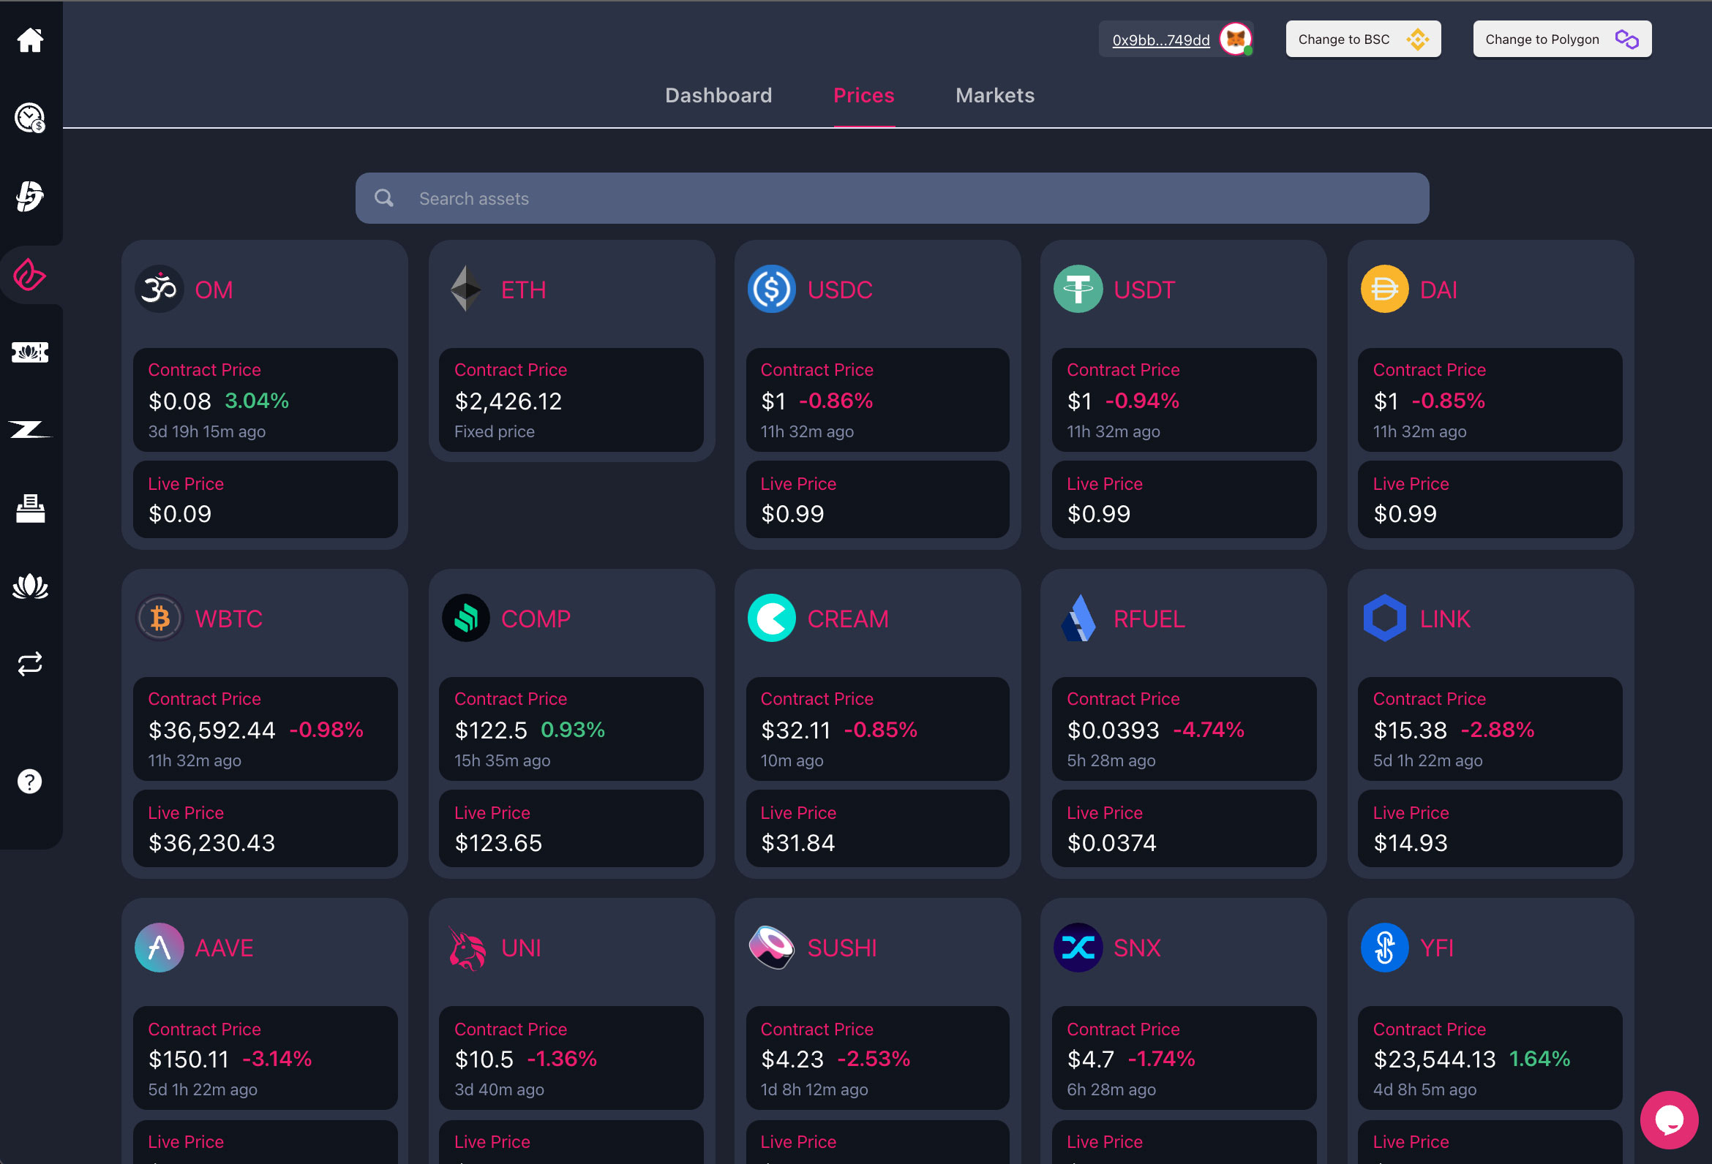The image size is (1712, 1164).
Task: Click the SUSHI asset name
Action: coord(842,948)
